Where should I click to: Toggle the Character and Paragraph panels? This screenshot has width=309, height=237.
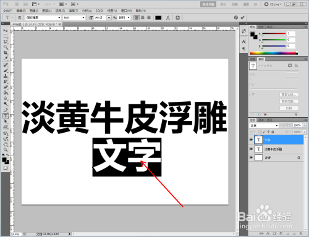click(177, 18)
